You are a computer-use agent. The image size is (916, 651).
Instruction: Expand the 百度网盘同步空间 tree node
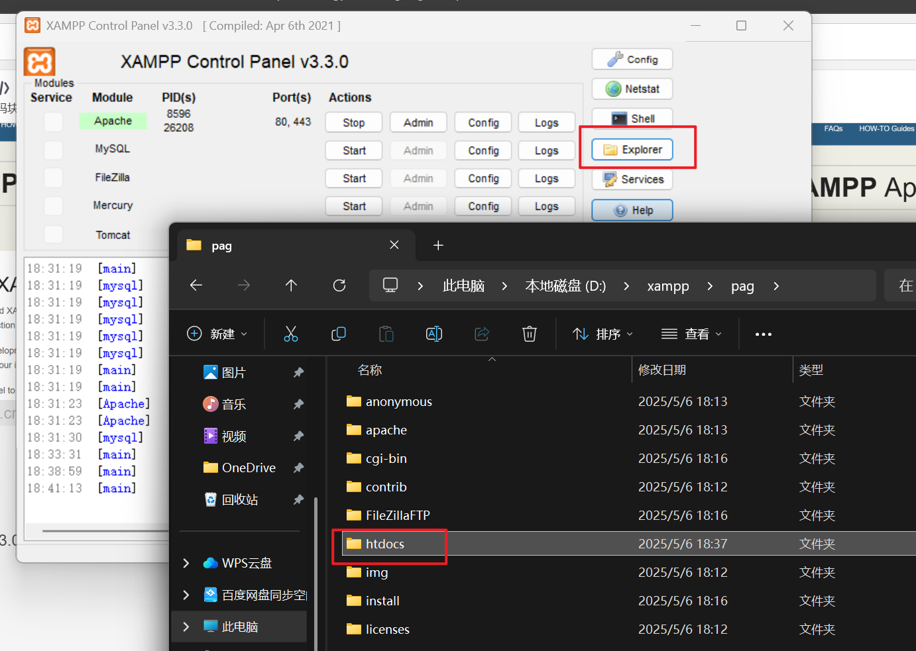[186, 595]
